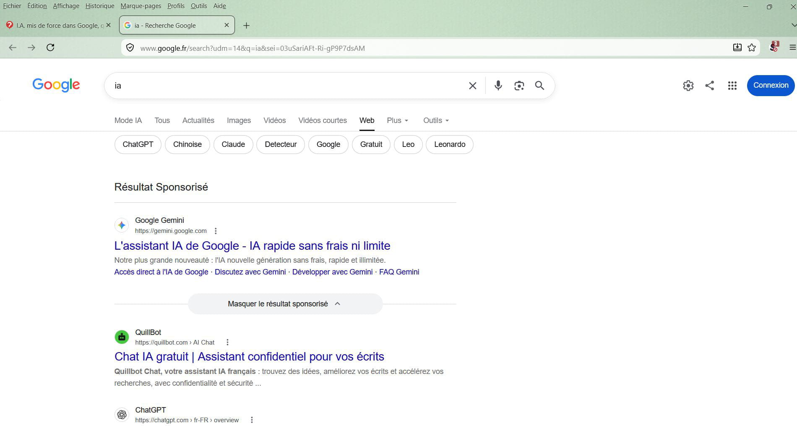Open the Firefox hamburger menu
Screen dimensions: 797x426
(x=792, y=47)
